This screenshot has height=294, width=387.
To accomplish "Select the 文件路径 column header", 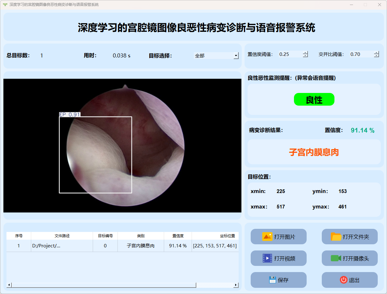I will point(62,236).
